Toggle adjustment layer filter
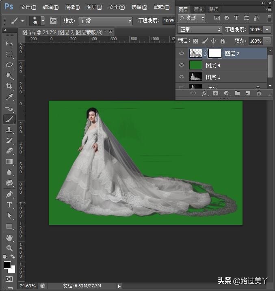Viewport: 275px width, 291px height. click(227, 18)
